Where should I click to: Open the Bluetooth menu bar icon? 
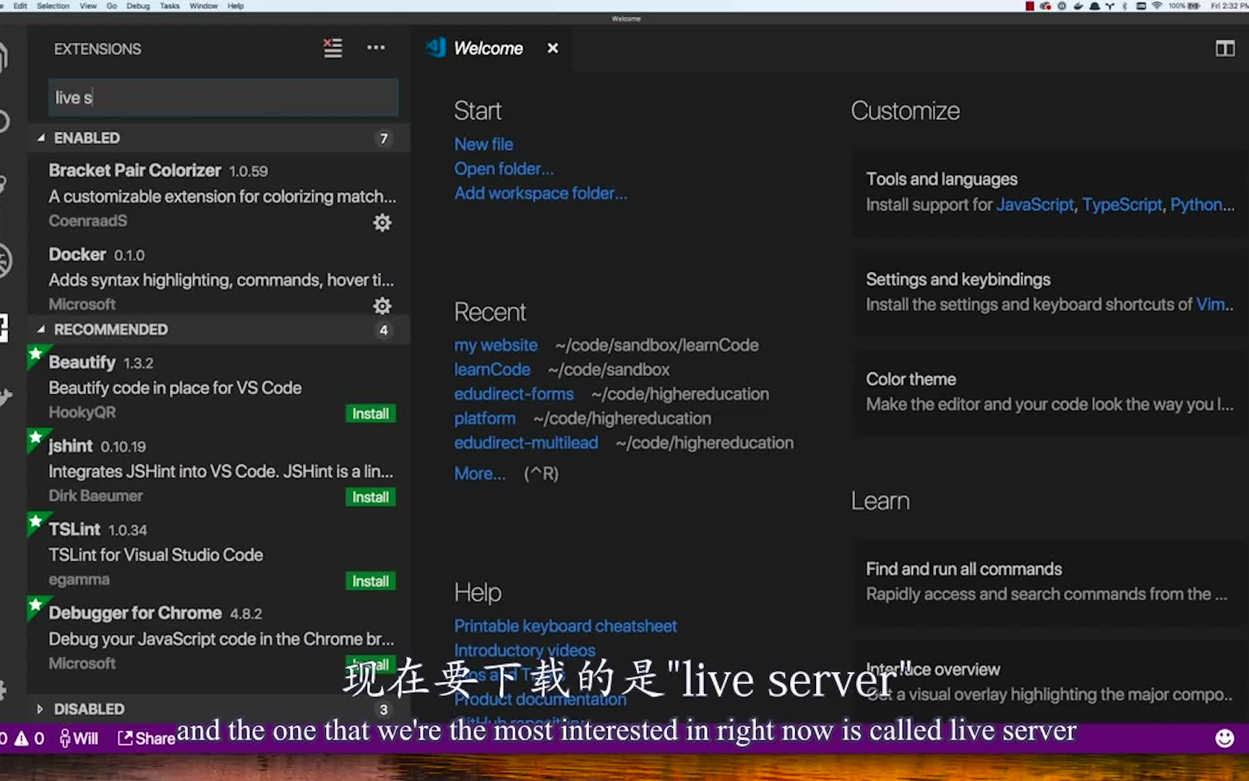pos(1125,6)
